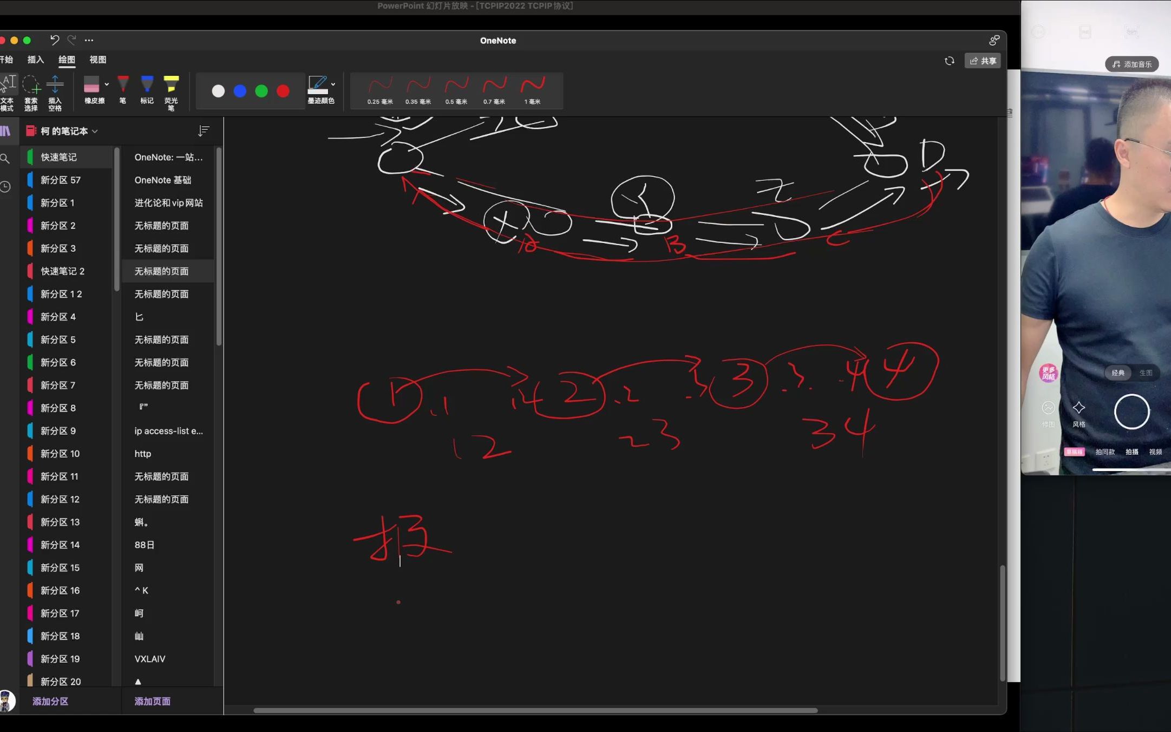Image resolution: width=1171 pixels, height=732 pixels.
Task: Click the page sort order icon
Action: pos(204,131)
